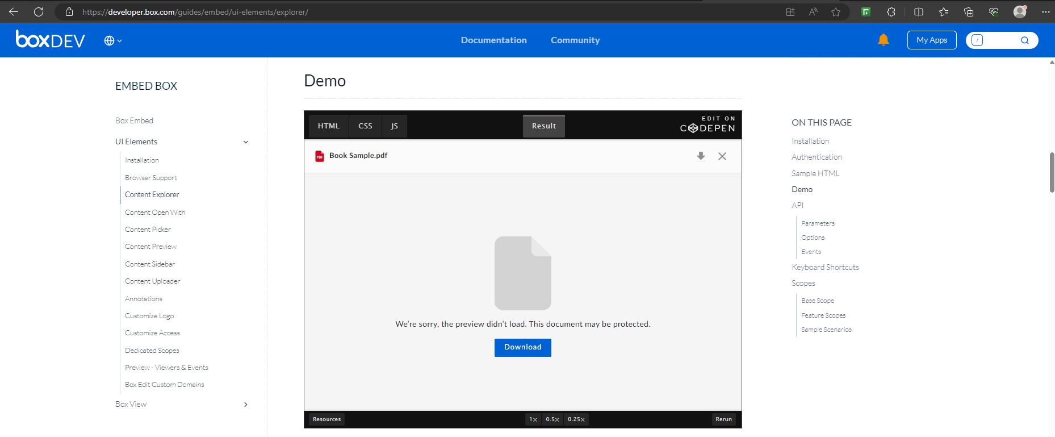The image size is (1055, 437).
Task: Focus the site search field
Action: point(1002,40)
